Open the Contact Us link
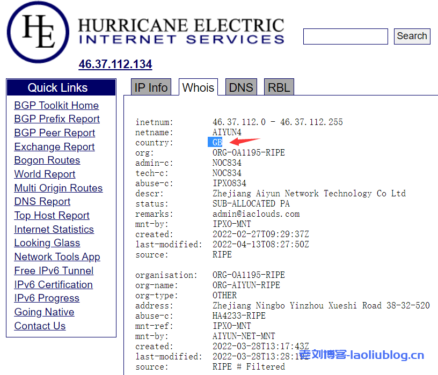This screenshot has width=438, height=375. tap(40, 326)
